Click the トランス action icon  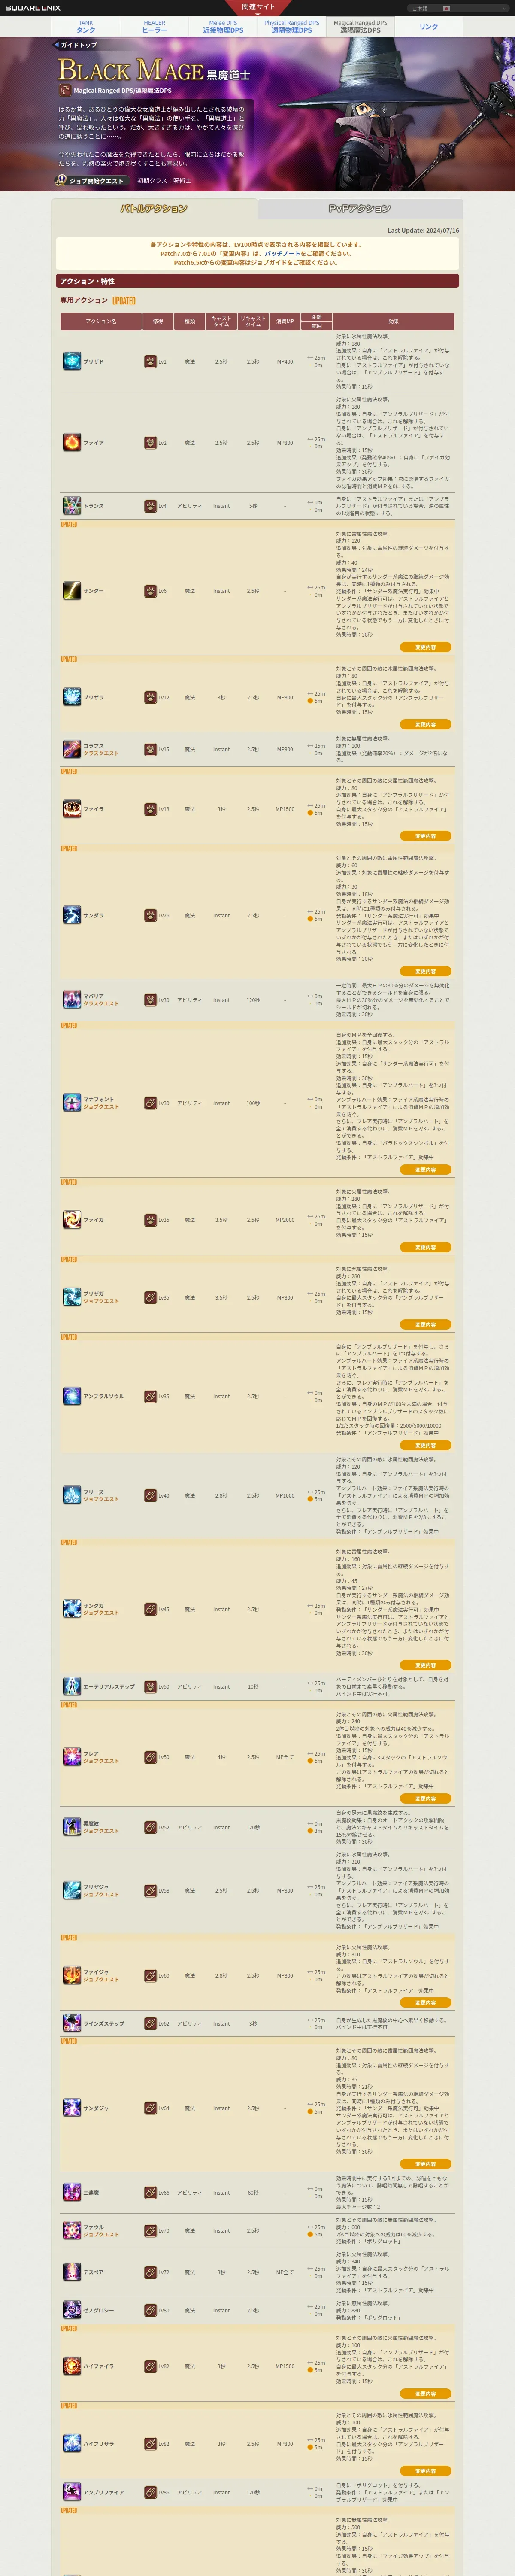[x=72, y=506]
